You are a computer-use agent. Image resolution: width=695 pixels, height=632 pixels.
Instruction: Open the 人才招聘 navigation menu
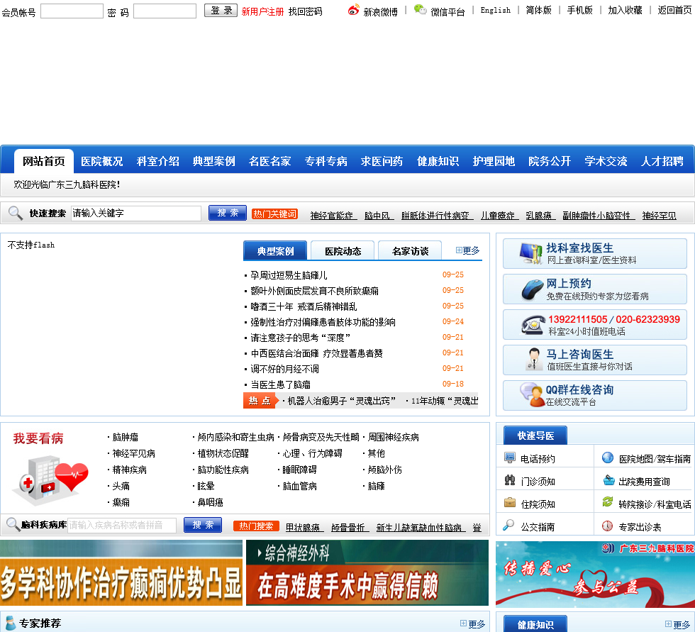click(x=662, y=161)
